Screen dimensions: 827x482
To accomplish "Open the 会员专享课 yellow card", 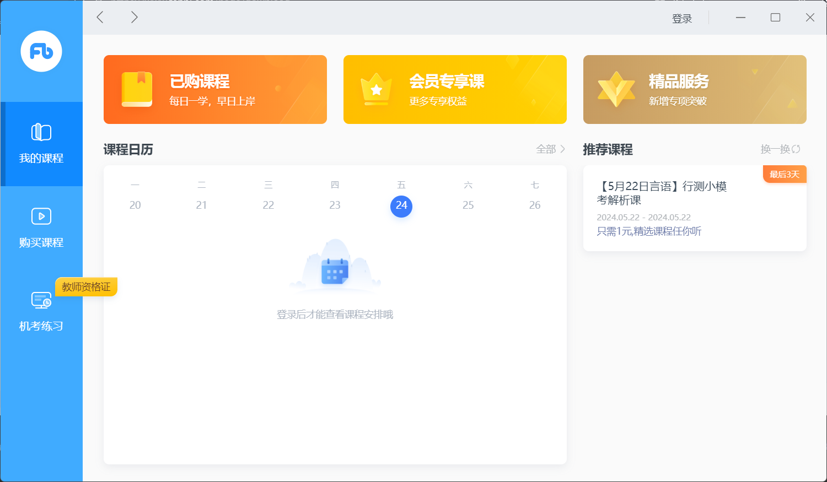I will (x=455, y=89).
